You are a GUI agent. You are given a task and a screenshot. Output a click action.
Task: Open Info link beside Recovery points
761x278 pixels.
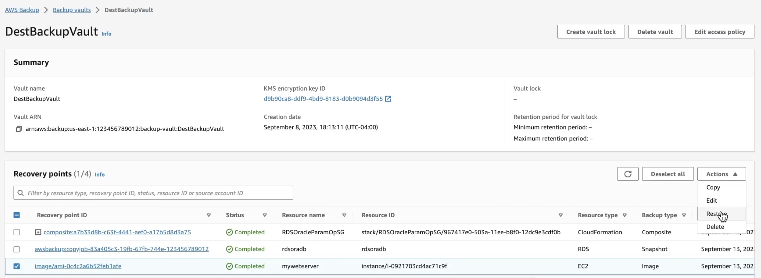tap(100, 175)
